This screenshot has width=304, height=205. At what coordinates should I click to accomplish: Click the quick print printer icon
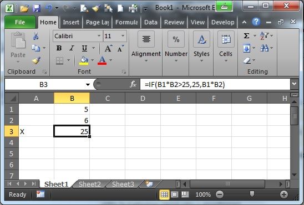click(133, 8)
